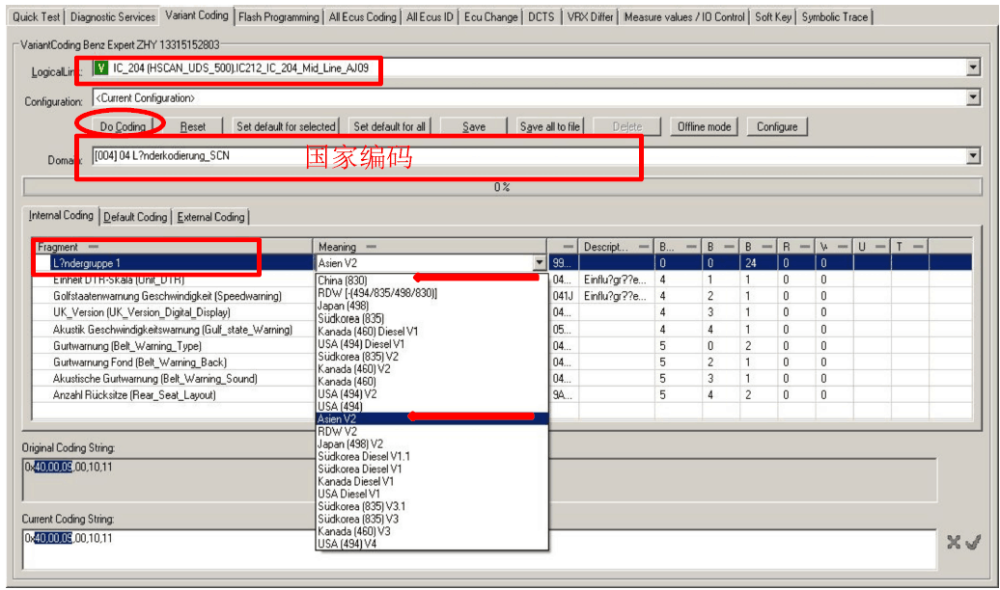Choose China (830) from the list
The image size is (1000, 590).
point(342,281)
